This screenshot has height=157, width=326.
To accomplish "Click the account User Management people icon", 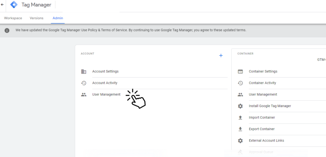I will point(84,95).
